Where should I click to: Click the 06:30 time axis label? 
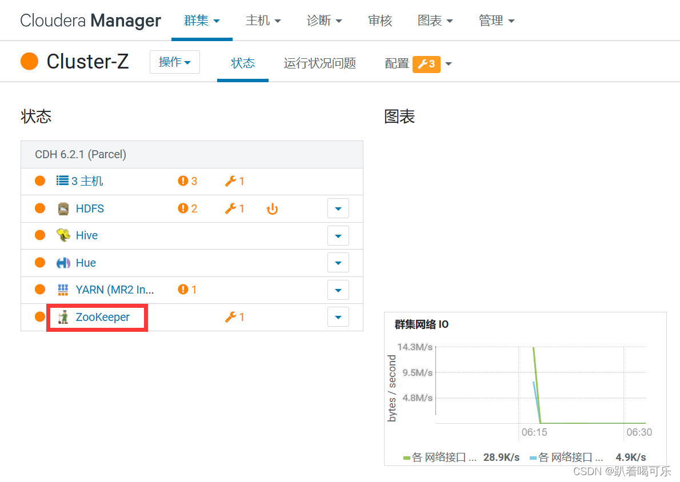[x=639, y=432]
